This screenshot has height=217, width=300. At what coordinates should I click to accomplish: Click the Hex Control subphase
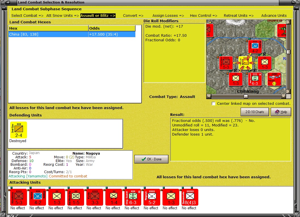(204, 16)
